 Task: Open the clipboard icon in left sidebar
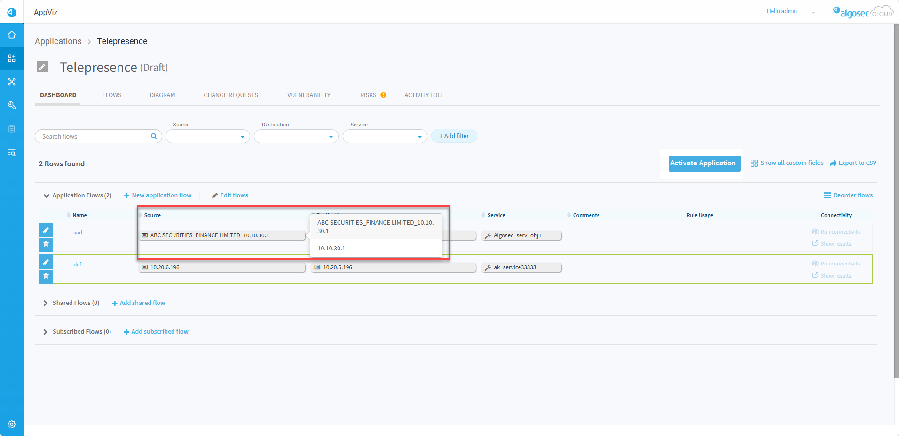point(12,129)
